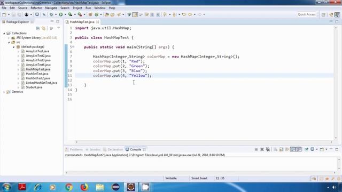Click the green Run button in toolbar

coord(60,14)
